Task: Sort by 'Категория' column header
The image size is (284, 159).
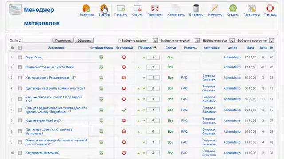Action: (211, 48)
